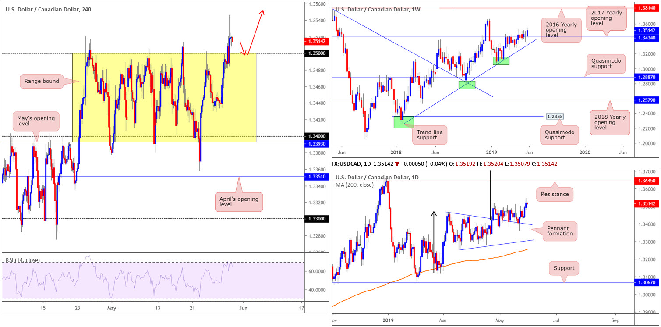The width and height of the screenshot is (661, 327).
Task: Click the RSI (14, close) indicator label
Action: pyautogui.click(x=23, y=260)
